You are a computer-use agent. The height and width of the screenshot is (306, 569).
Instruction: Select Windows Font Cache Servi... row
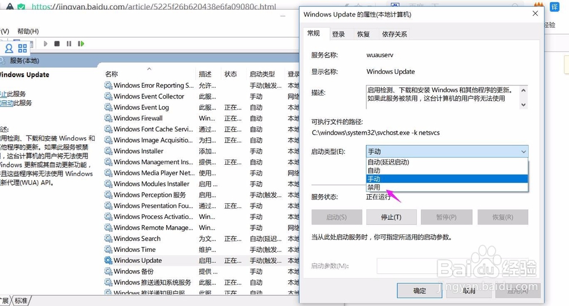click(x=201, y=129)
